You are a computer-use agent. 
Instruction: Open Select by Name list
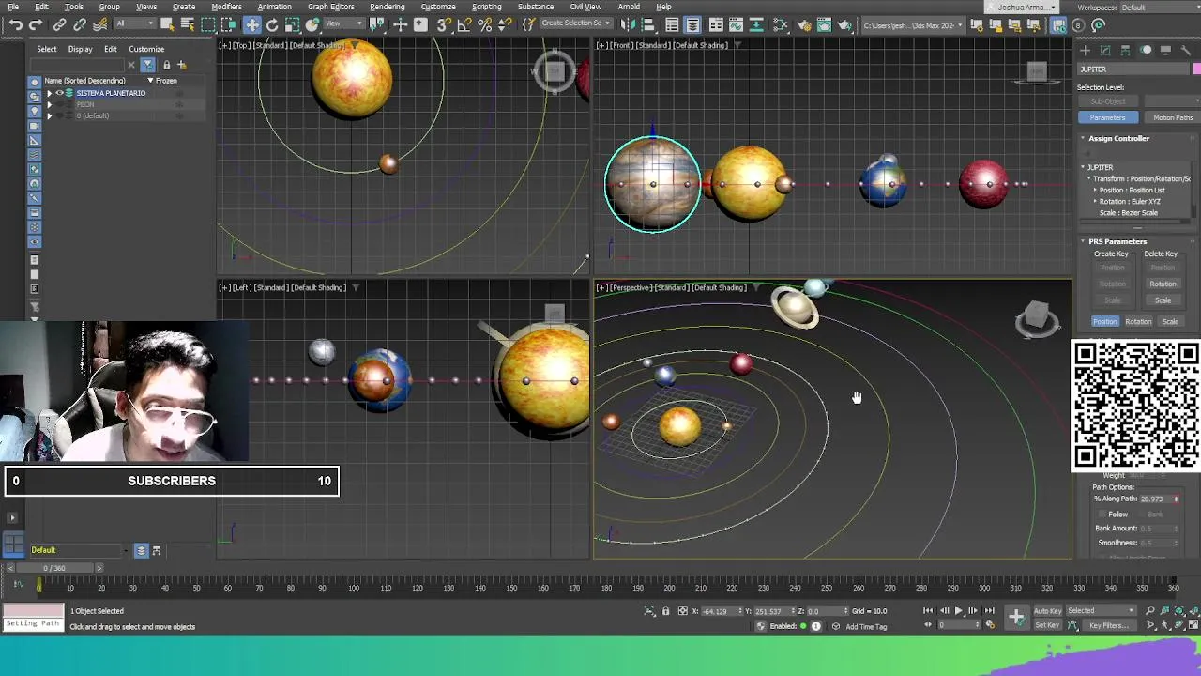(x=188, y=24)
